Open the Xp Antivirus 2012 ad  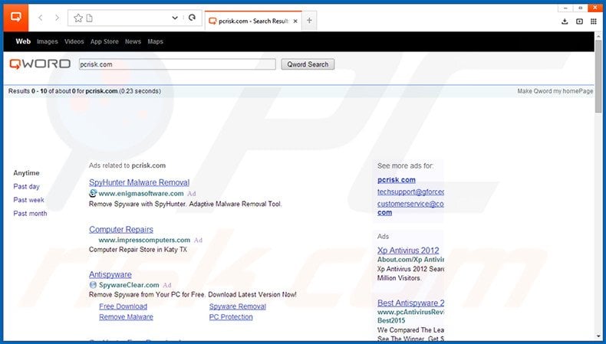(408, 251)
